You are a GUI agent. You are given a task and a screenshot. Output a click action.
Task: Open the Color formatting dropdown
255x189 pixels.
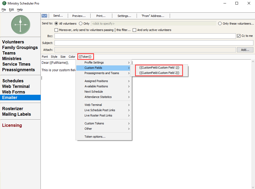click(72, 57)
